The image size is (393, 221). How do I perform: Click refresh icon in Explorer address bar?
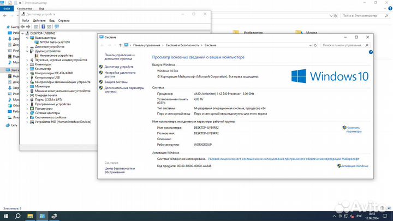pos(335,15)
